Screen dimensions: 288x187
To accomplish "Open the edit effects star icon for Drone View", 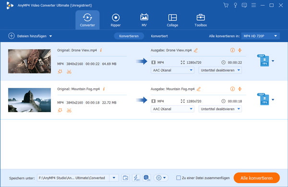I will (x=60, y=71).
